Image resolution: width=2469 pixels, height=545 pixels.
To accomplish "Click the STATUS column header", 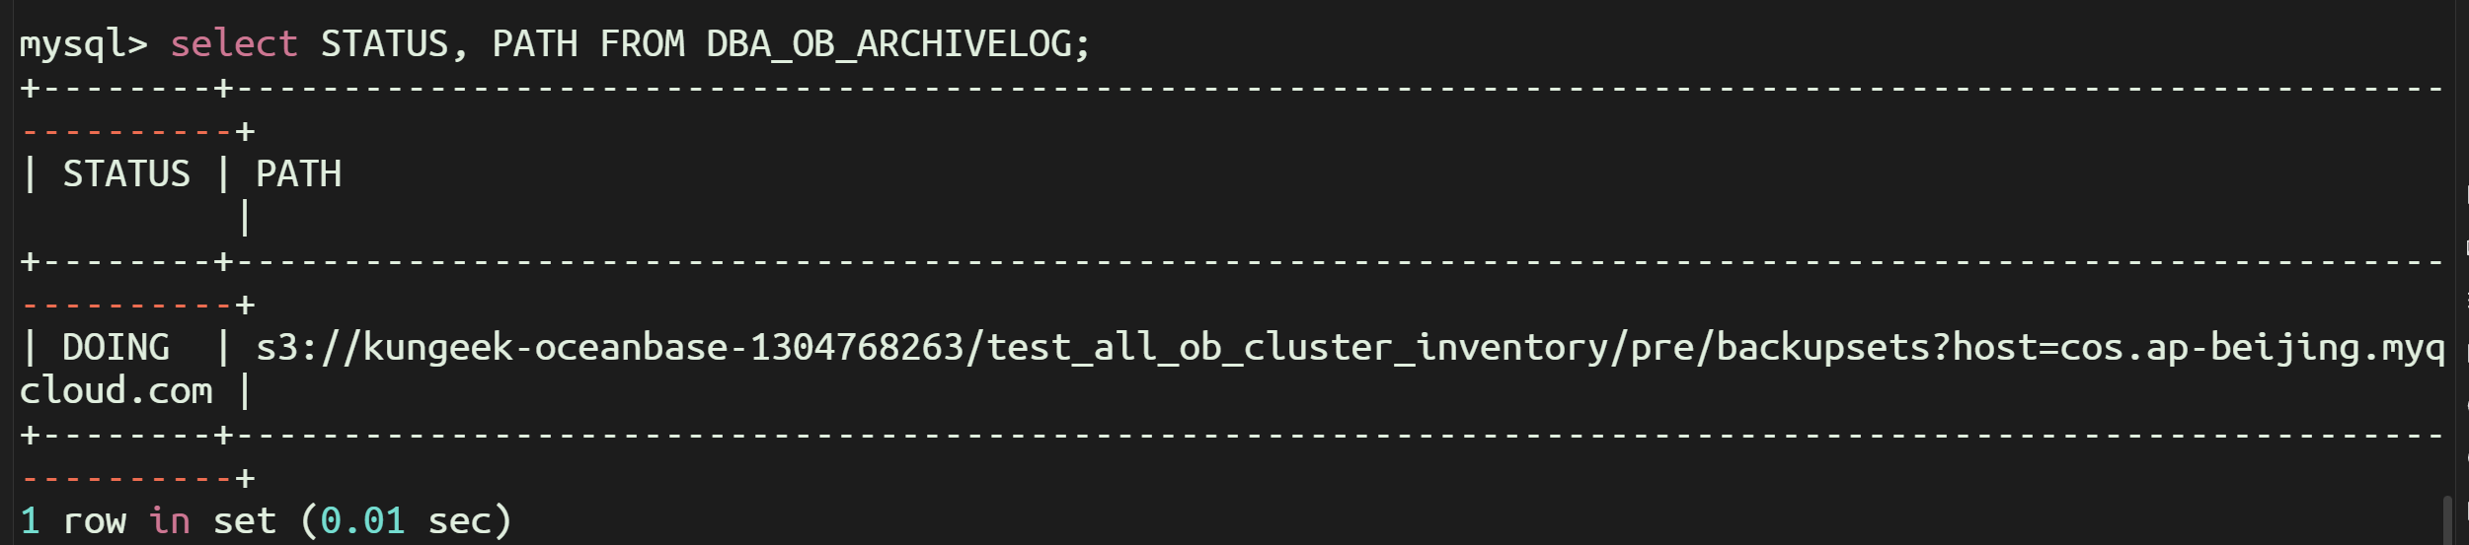I will tap(126, 174).
